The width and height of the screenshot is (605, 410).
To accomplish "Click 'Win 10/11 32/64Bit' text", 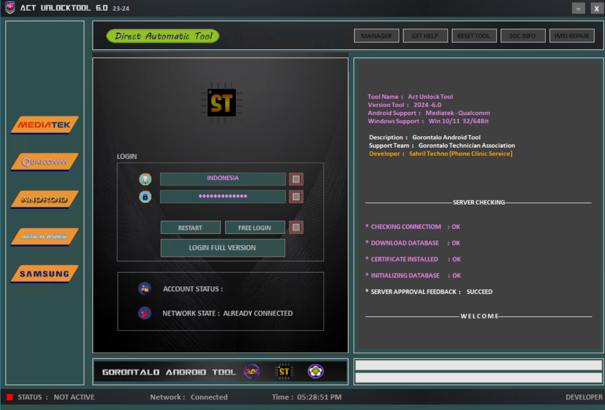I will click(x=459, y=121).
